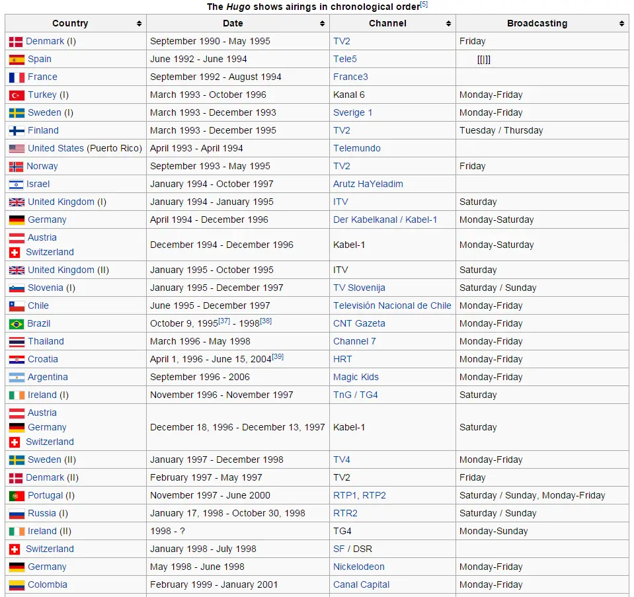Open the France3 channel link
Image resolution: width=634 pixels, height=597 pixels.
(350, 77)
